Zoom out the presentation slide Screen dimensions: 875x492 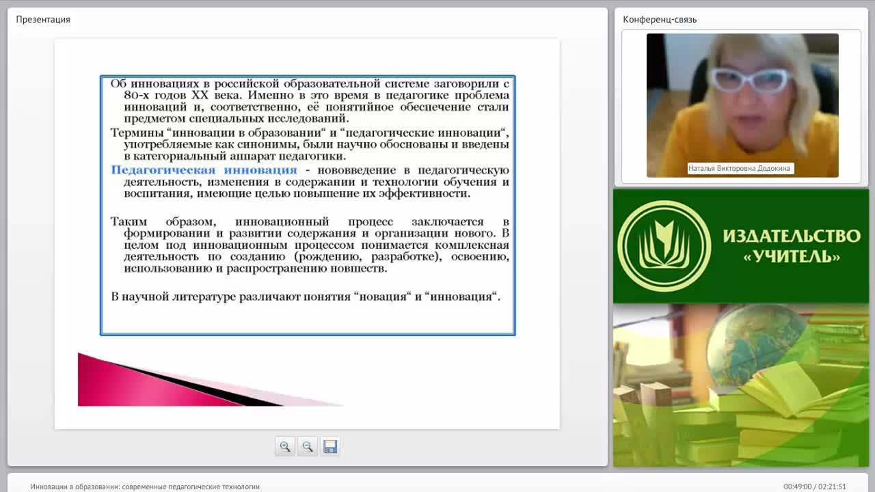tap(308, 446)
